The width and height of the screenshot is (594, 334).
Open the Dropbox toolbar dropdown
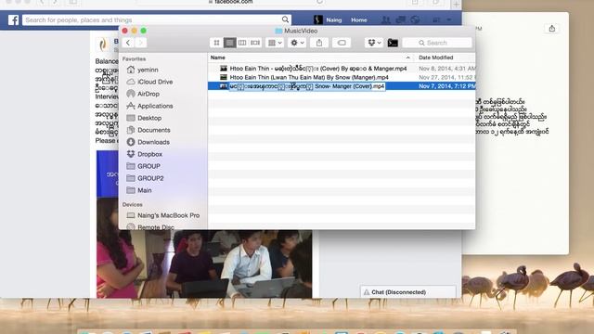pos(374,43)
